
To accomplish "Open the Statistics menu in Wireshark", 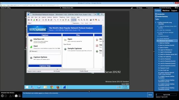I will (x=55, y=17).
